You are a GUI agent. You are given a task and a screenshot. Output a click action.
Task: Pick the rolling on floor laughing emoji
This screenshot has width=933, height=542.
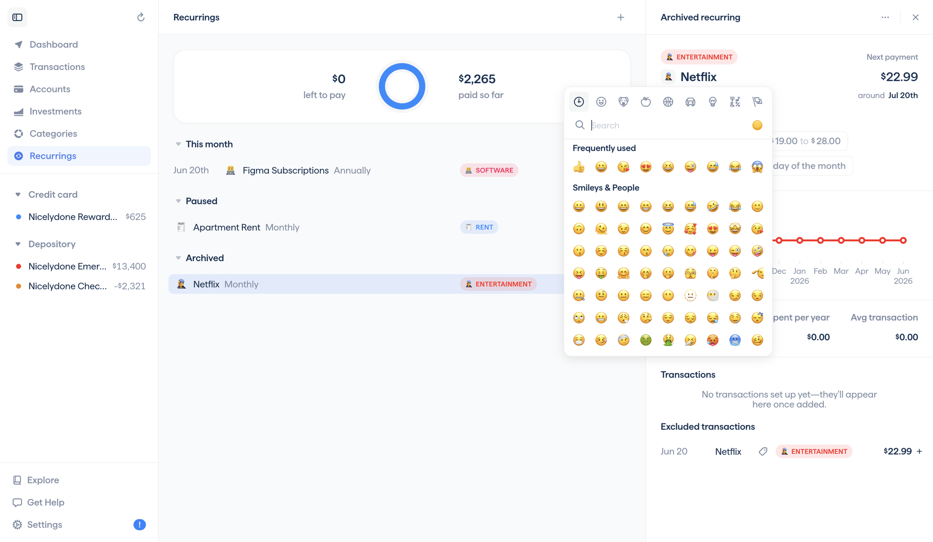click(x=713, y=206)
